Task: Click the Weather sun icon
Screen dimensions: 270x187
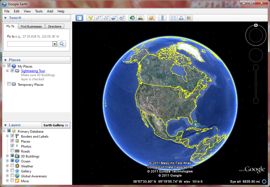Action: pos(17,166)
